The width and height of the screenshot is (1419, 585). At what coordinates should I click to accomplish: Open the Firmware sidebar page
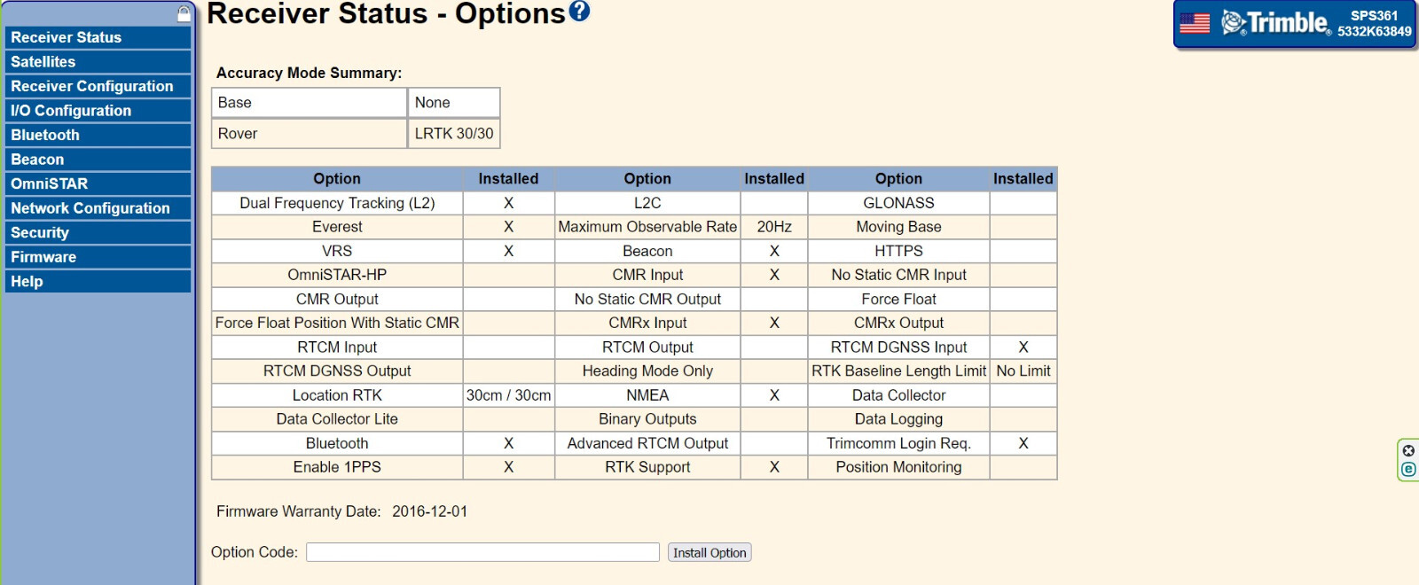click(x=98, y=257)
